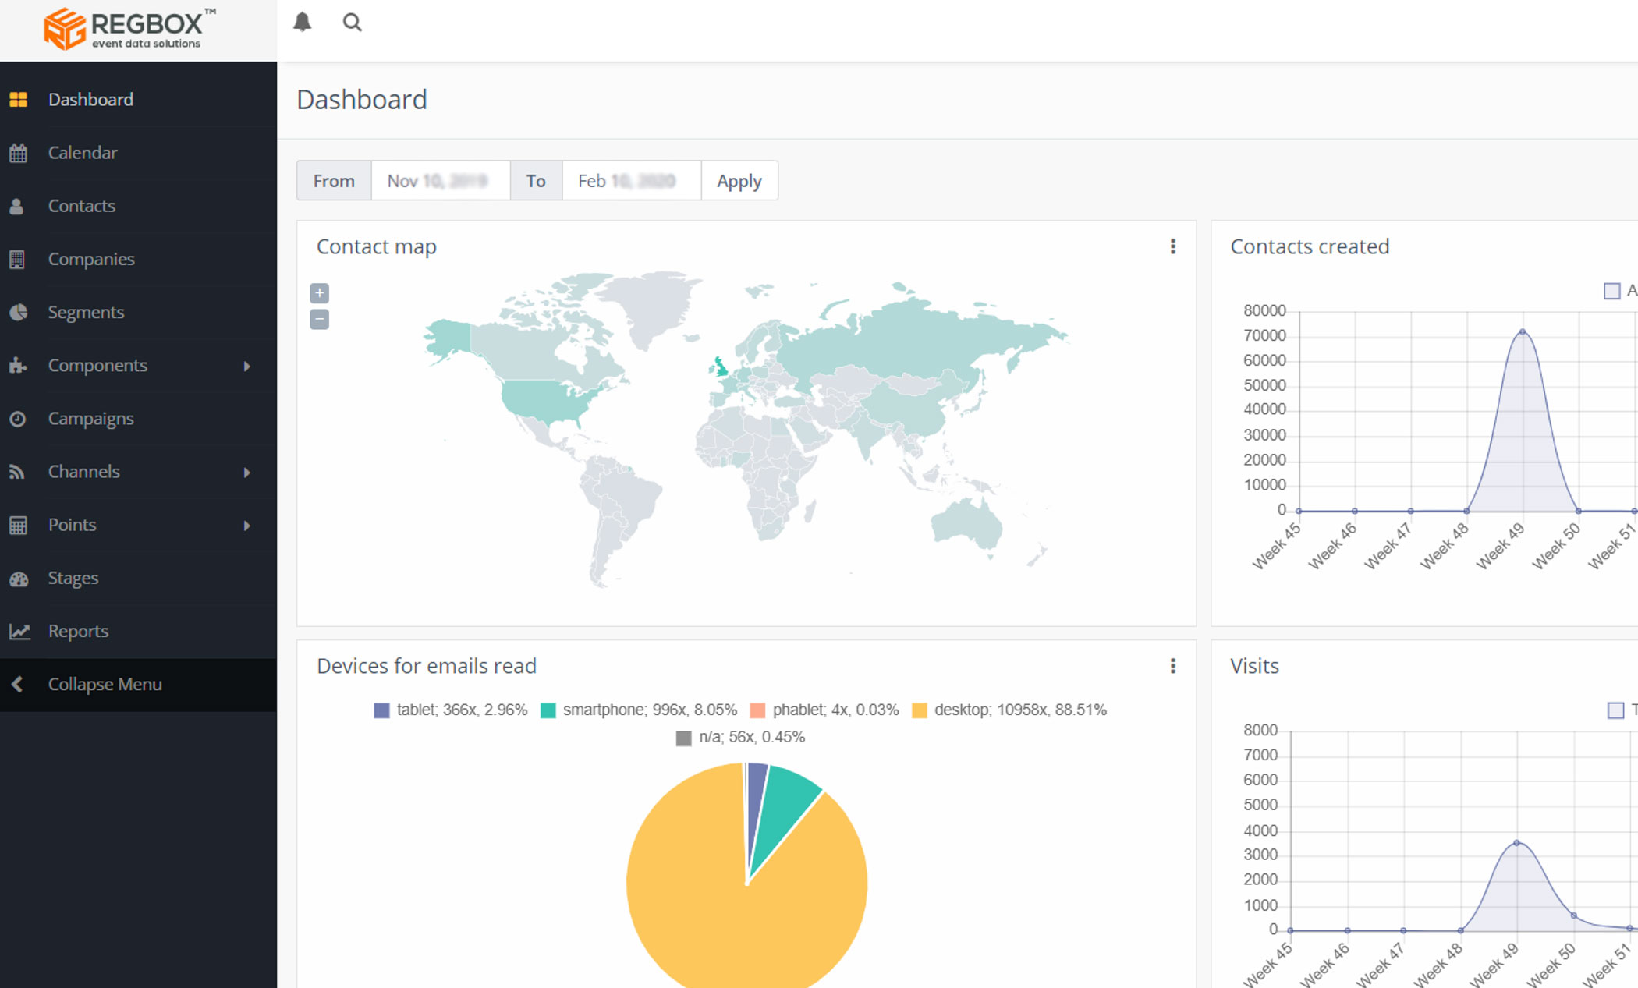Click the To date field
The height and width of the screenshot is (988, 1638).
click(632, 181)
